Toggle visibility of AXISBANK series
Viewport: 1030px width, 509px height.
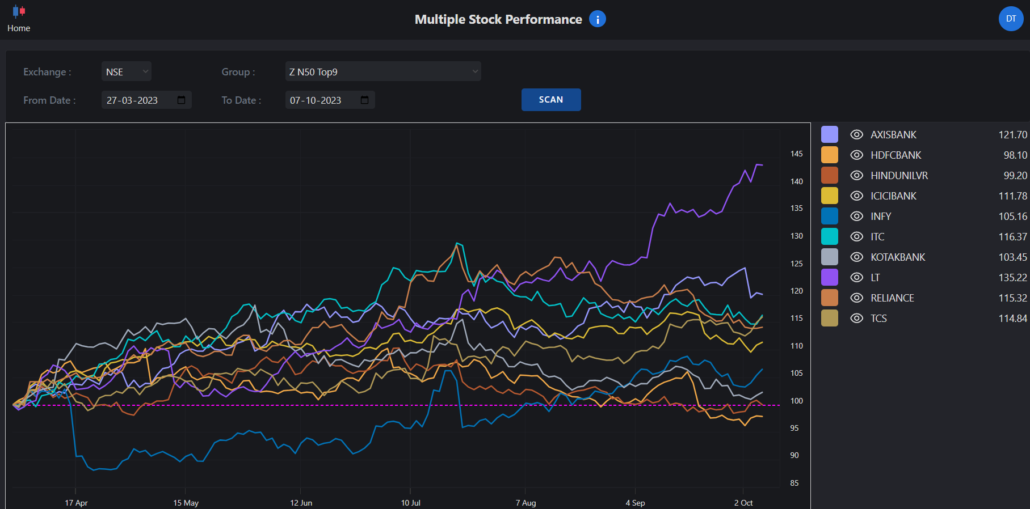pyautogui.click(x=856, y=135)
